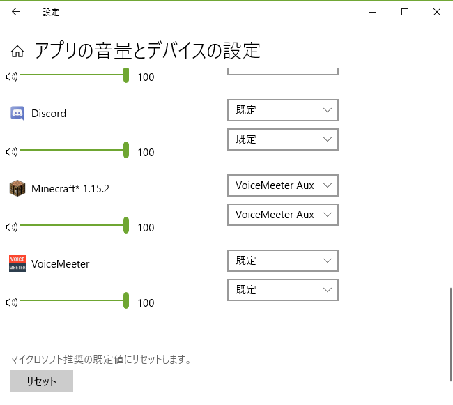
Task: Click the page heading アプリの音量とデバイスの設定
Action: coord(148,51)
